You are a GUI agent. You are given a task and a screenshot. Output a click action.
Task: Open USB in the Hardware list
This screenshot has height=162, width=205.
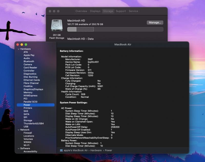coord(26,127)
